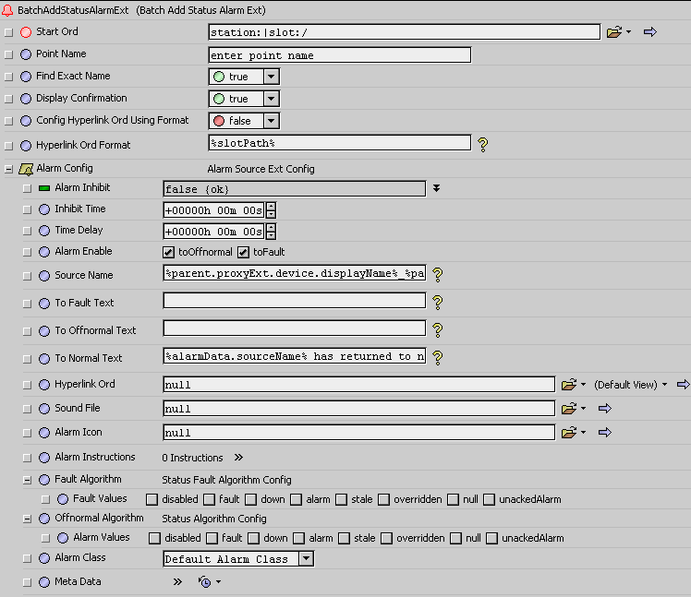This screenshot has height=597, width=691.
Task: Click the go-to arrow next to Start Ord
Action: 649,32
